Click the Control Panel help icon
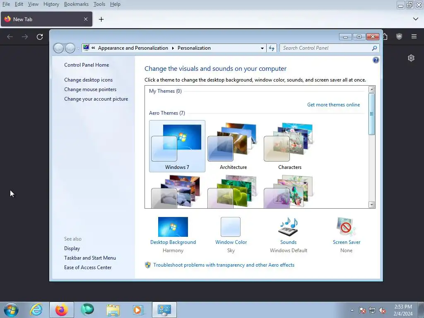 [x=376, y=60]
